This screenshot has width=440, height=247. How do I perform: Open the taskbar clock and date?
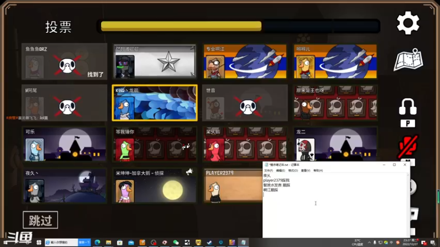(410, 242)
